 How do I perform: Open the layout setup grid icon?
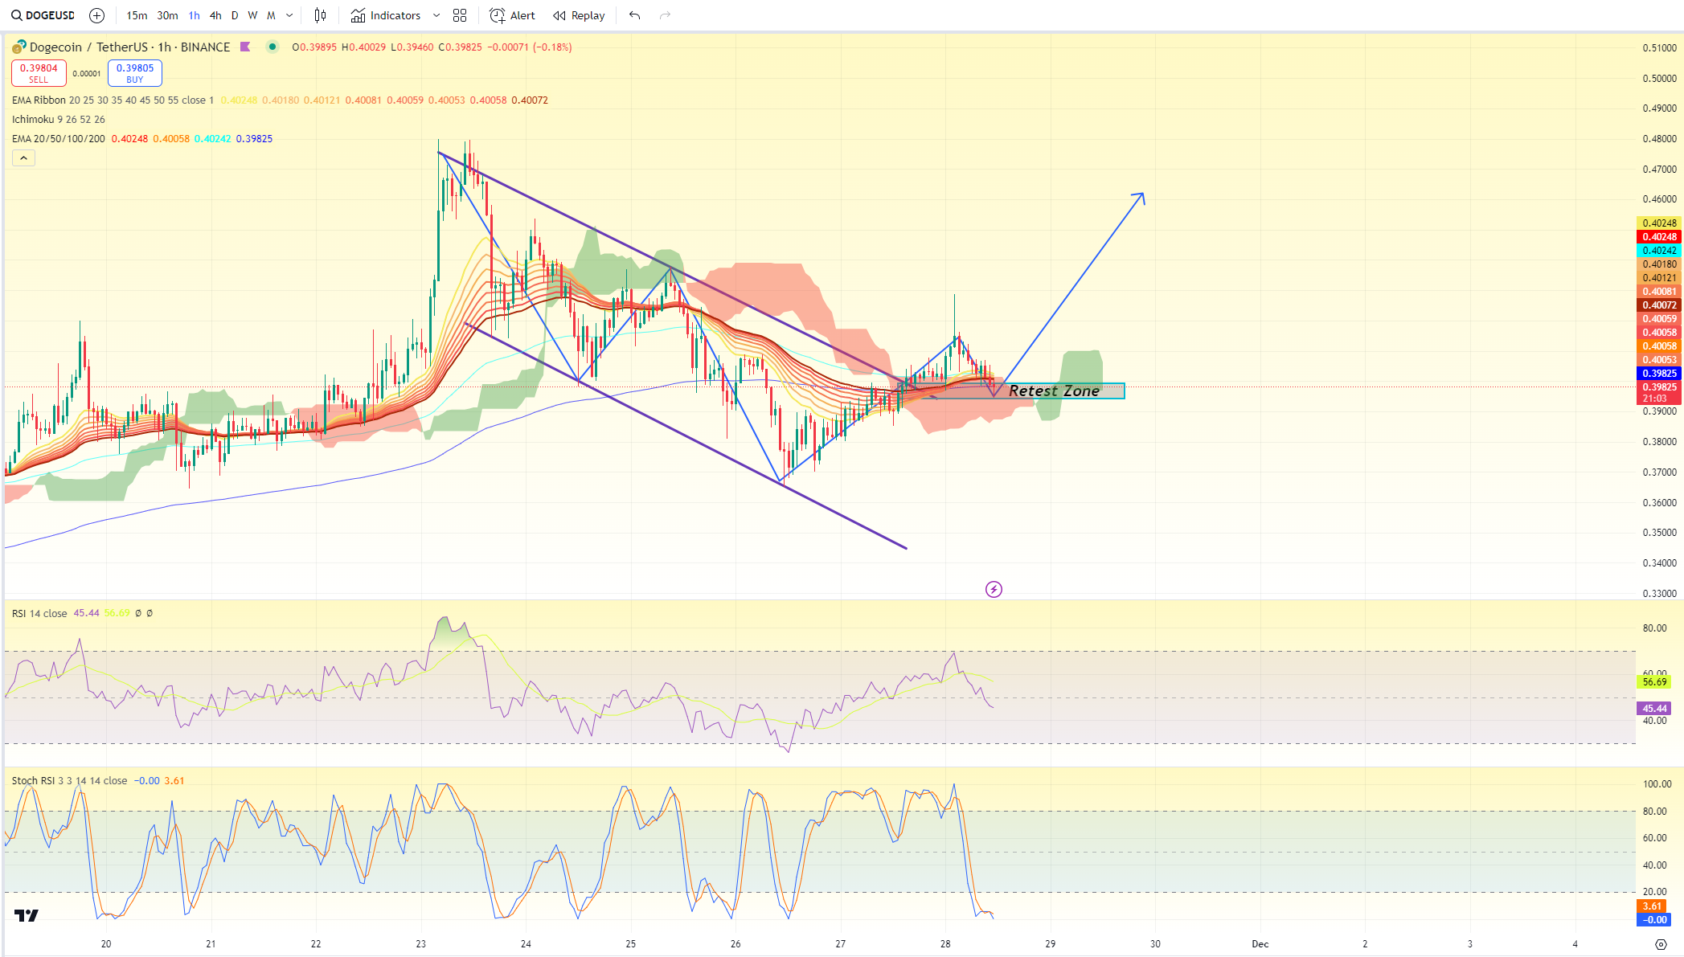460,15
